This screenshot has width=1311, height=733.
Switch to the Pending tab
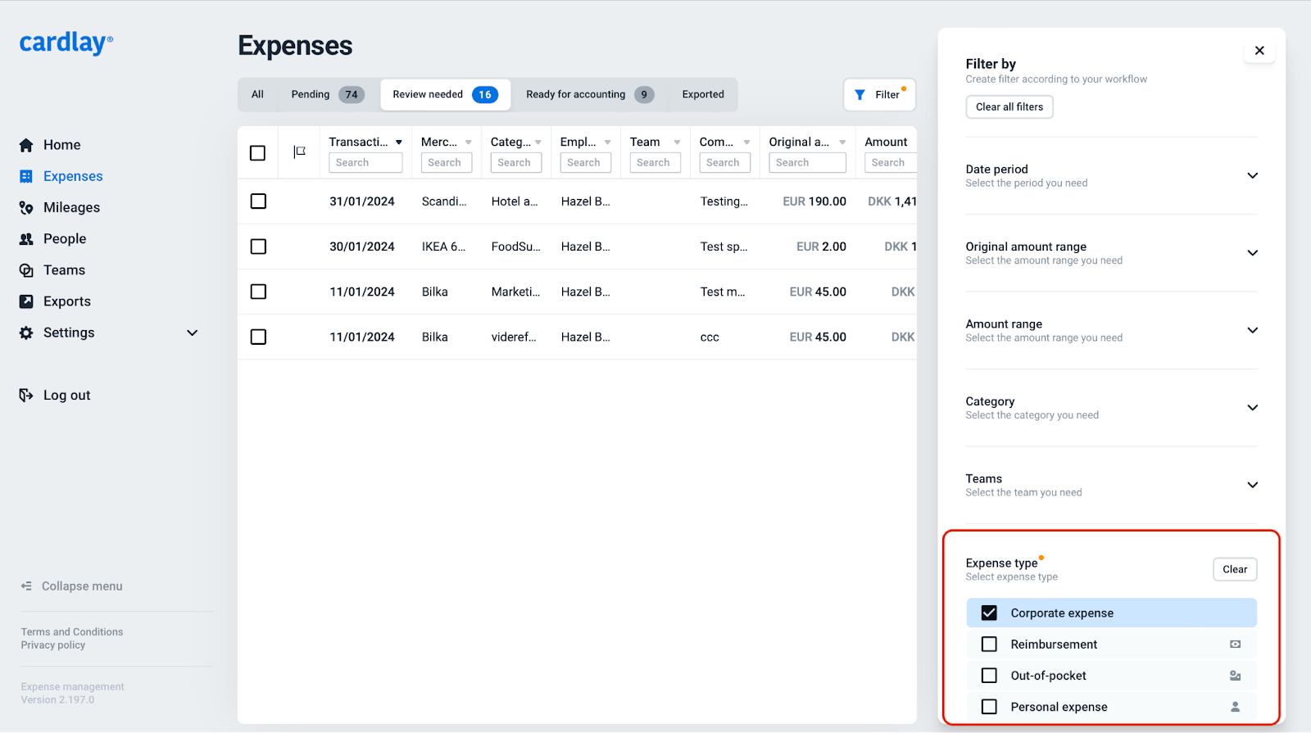[x=327, y=95]
